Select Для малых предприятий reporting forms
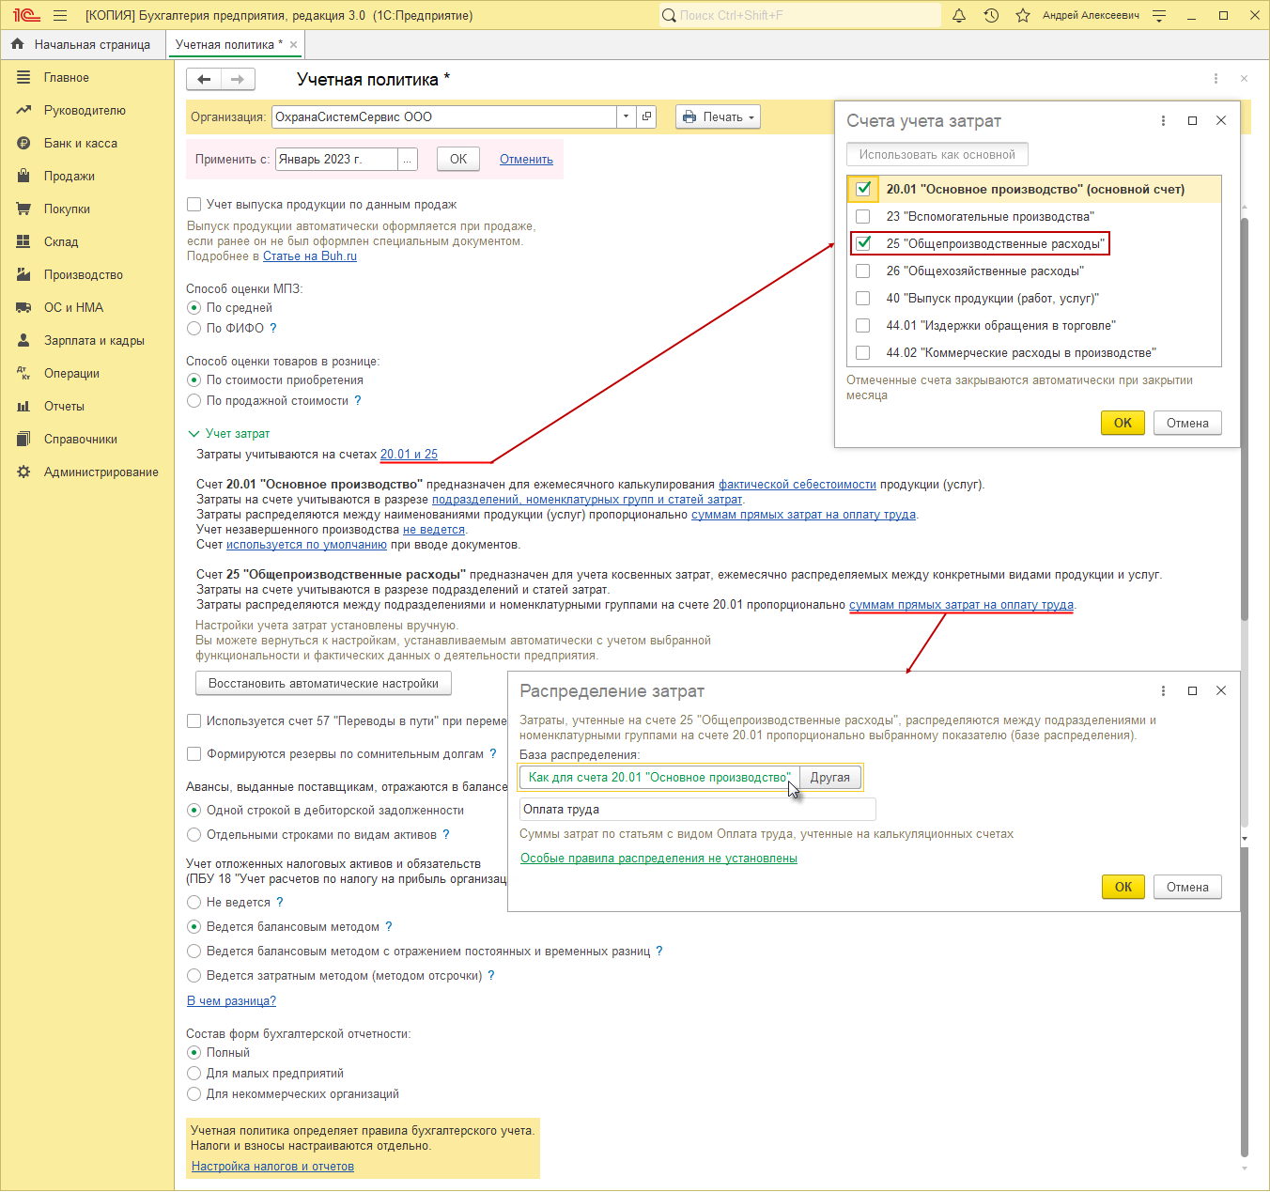This screenshot has width=1270, height=1192. [x=194, y=1074]
